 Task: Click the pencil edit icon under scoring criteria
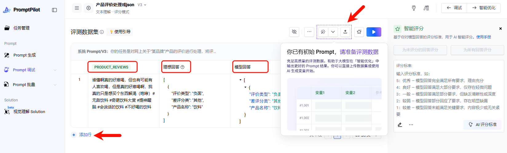pyautogui.click(x=400, y=125)
